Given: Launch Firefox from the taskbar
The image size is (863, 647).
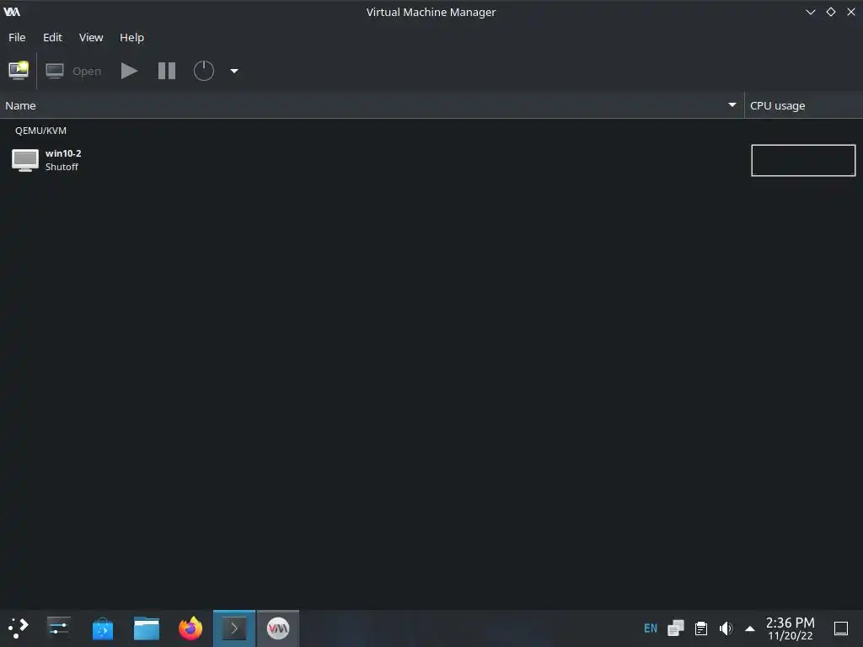Looking at the screenshot, I should tap(190, 628).
